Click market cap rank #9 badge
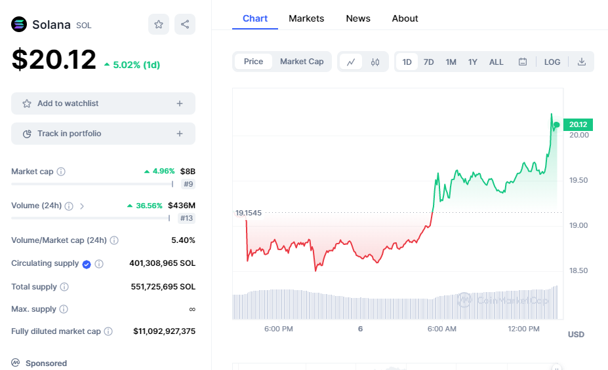 click(188, 184)
